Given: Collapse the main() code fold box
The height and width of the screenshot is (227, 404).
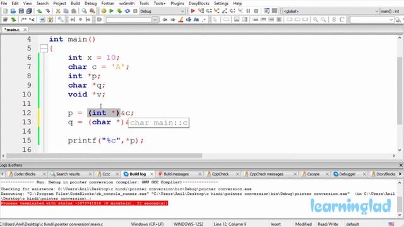Looking at the screenshot, I should (44, 48).
